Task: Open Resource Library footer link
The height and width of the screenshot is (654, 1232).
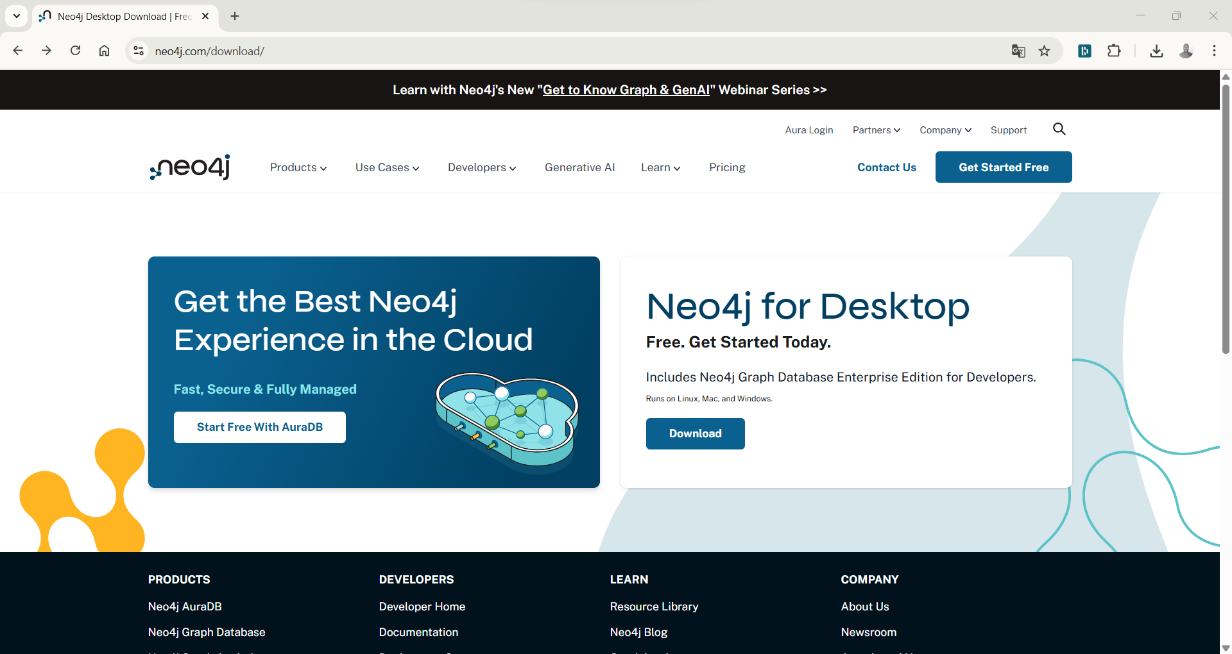Action: click(x=654, y=607)
